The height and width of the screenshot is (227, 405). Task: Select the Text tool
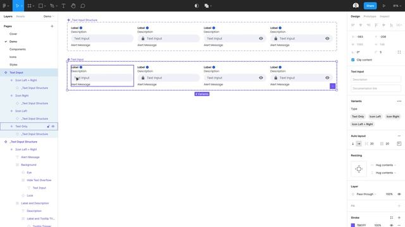(63, 6)
